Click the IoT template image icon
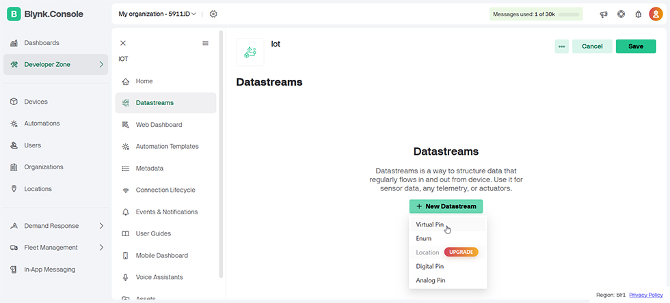The image size is (670, 303). [250, 53]
